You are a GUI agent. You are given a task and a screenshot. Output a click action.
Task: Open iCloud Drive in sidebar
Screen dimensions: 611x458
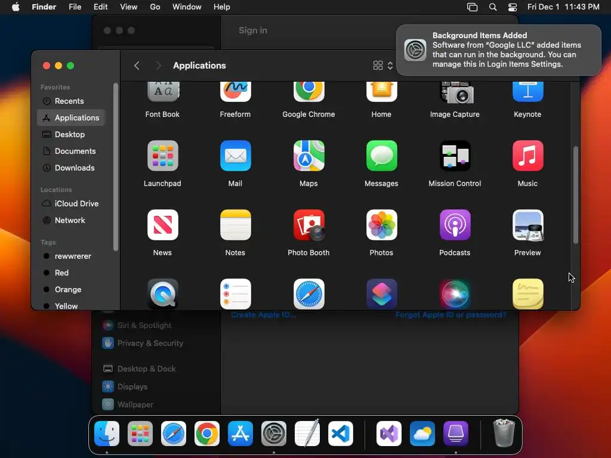click(71, 204)
